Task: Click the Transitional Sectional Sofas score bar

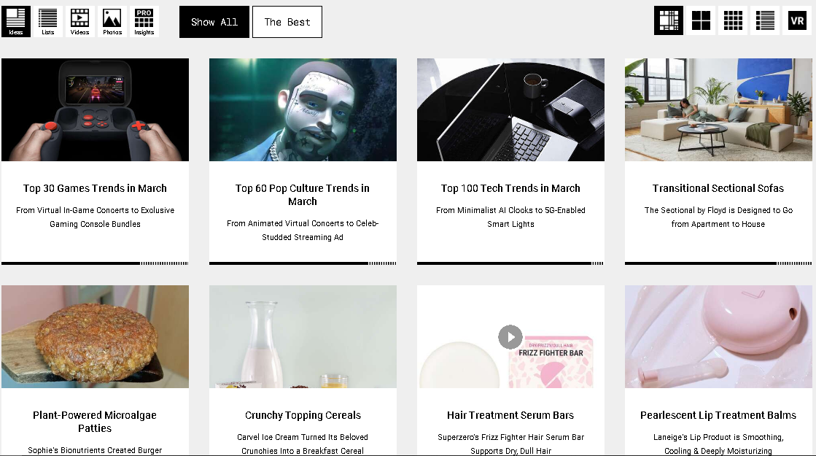Action: [718, 263]
